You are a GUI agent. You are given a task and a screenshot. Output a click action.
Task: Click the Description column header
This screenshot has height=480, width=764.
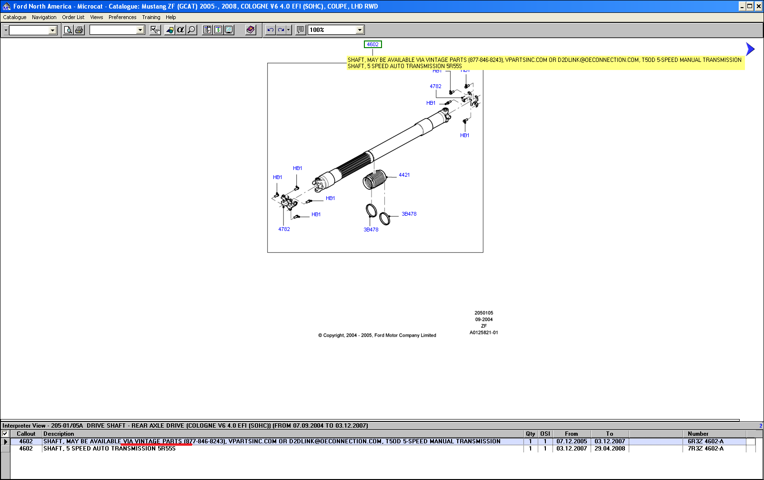(283, 434)
